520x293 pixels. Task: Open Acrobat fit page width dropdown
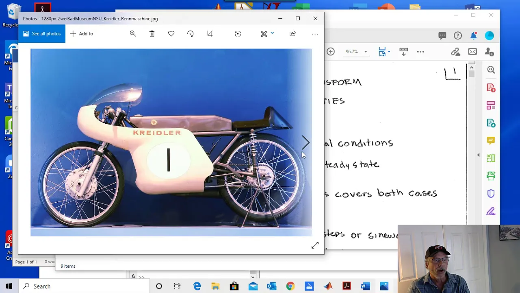click(384, 52)
